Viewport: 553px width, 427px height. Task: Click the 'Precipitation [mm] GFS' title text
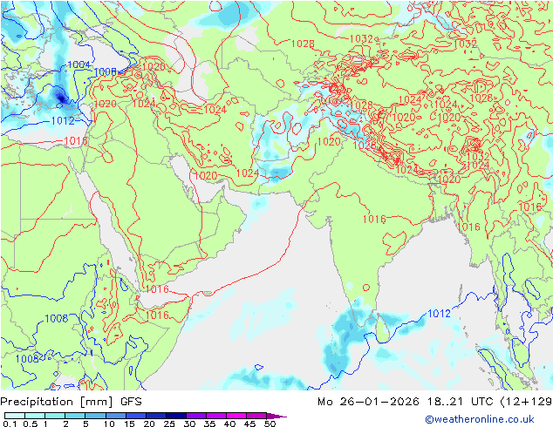click(x=71, y=402)
